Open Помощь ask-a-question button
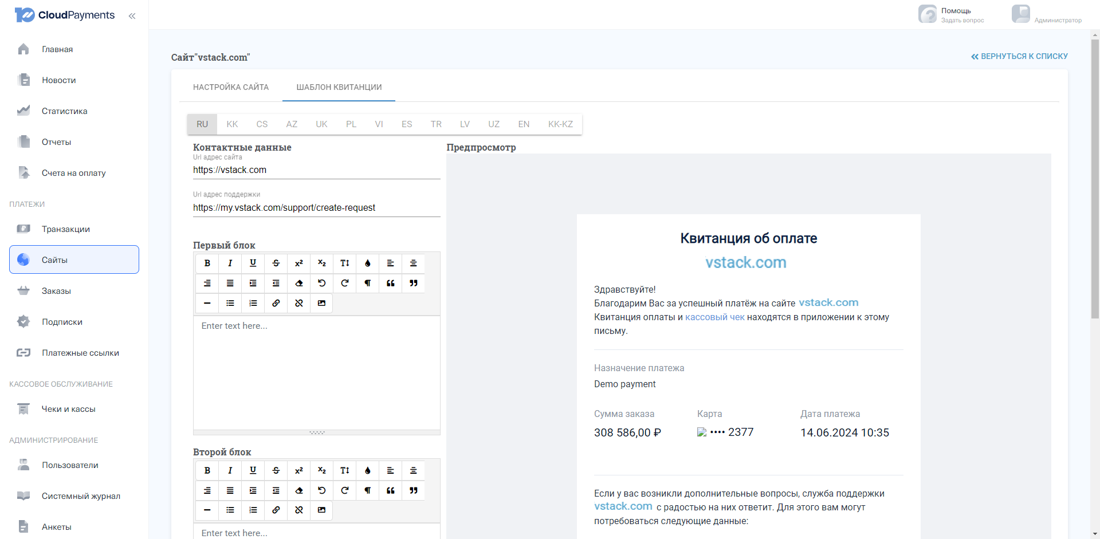The width and height of the screenshot is (1100, 539). [952, 15]
